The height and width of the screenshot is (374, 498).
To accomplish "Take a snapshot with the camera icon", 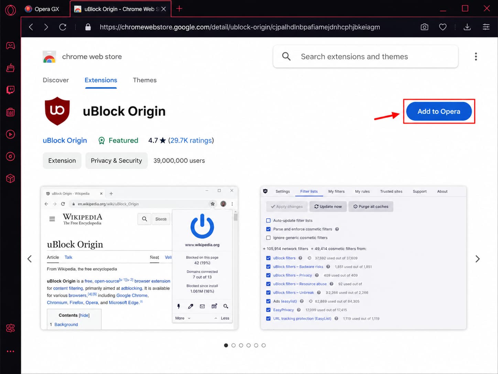I will [x=424, y=27].
